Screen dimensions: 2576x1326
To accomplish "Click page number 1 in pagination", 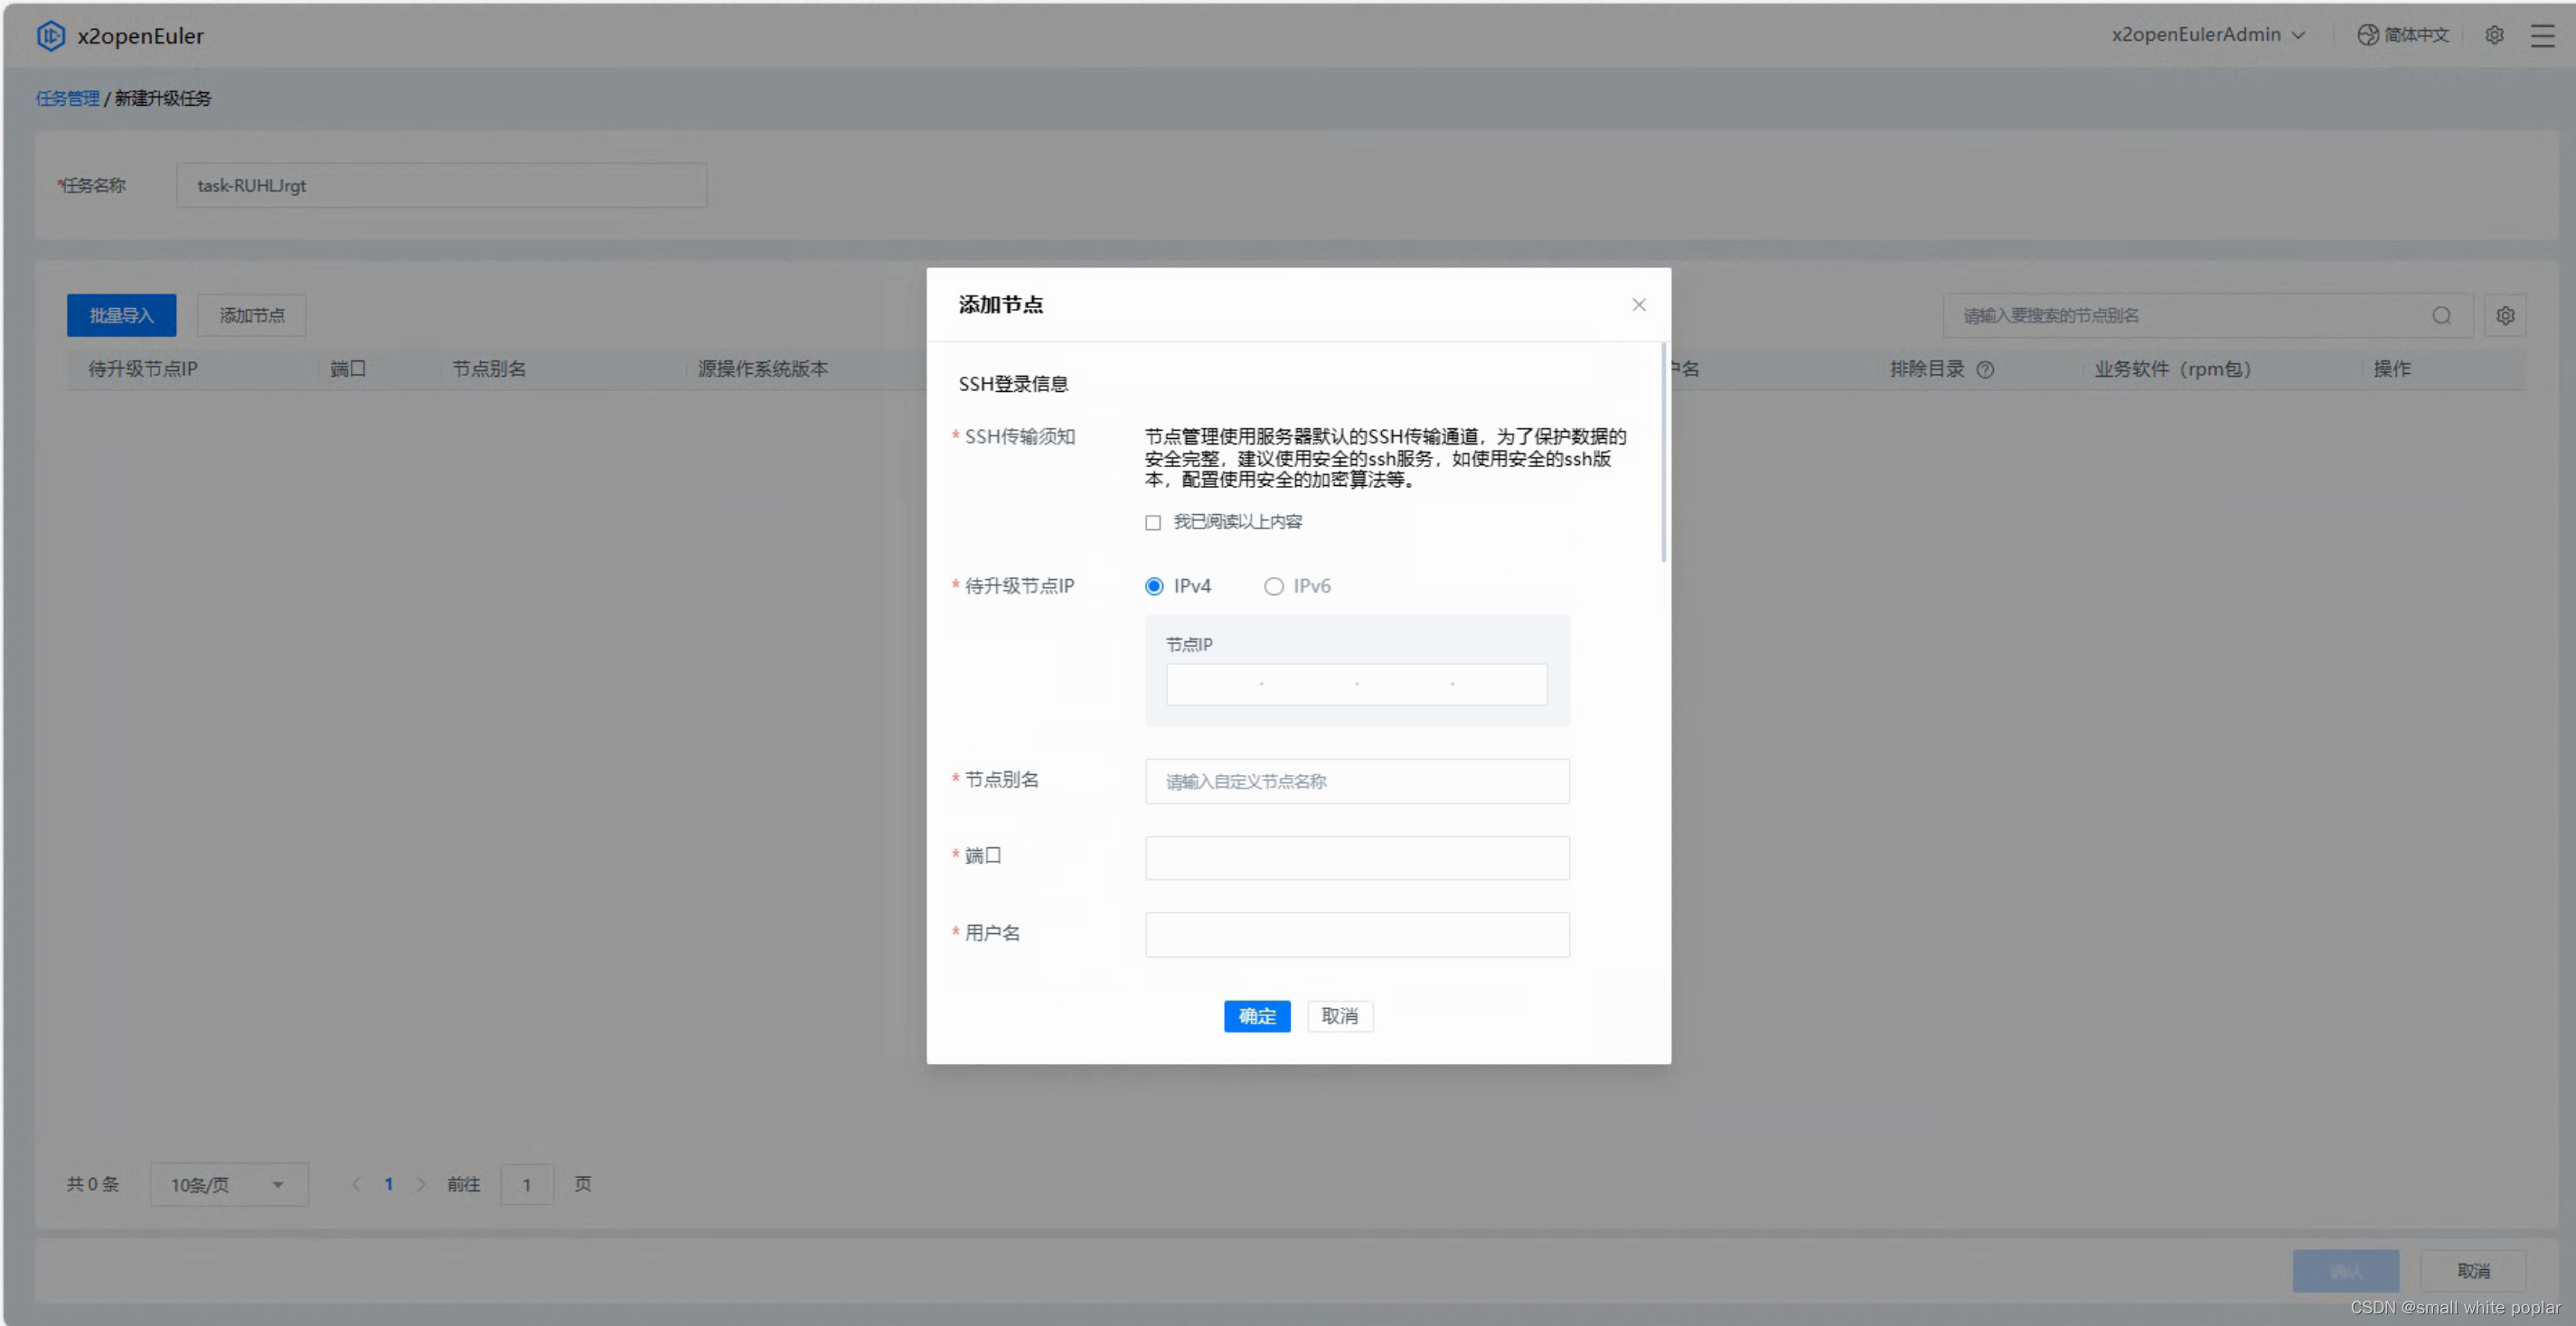I will (x=388, y=1184).
